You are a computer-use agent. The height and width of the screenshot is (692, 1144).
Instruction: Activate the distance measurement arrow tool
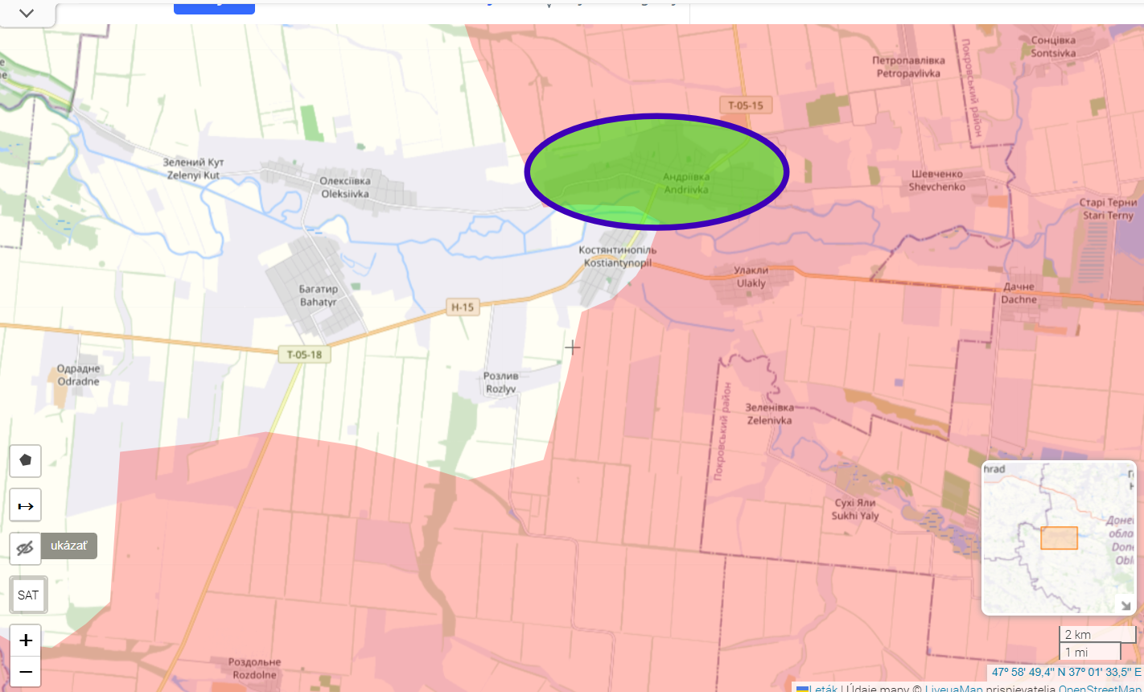pyautogui.click(x=25, y=505)
